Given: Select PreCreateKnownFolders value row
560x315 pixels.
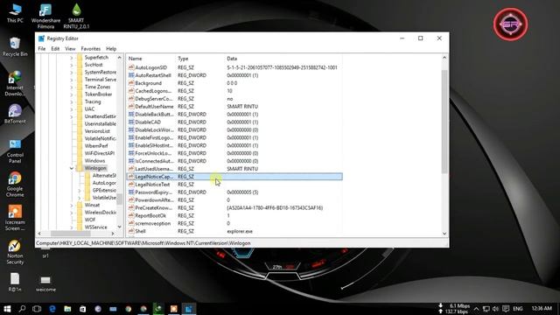Looking at the screenshot, I should point(234,208).
